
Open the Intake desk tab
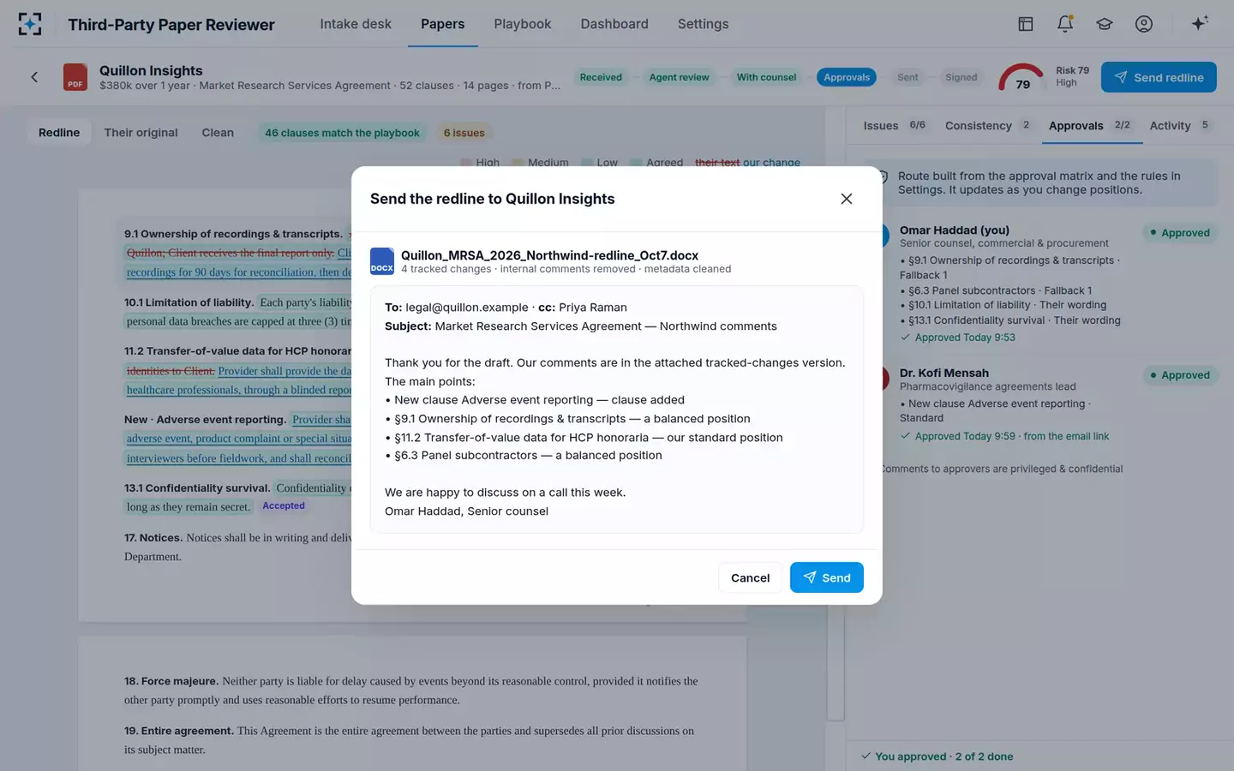click(x=356, y=24)
